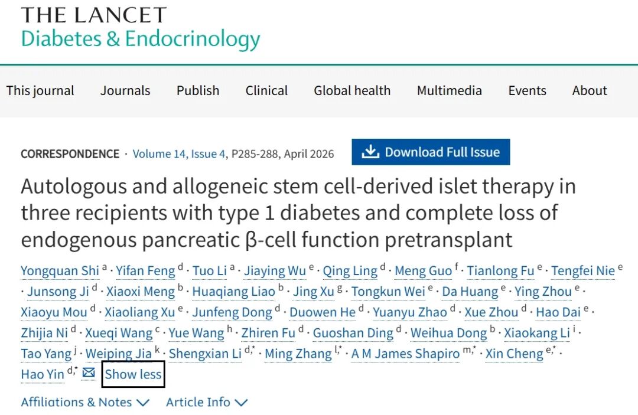Click the envelope email icon beside Hao Yin

pos(89,373)
